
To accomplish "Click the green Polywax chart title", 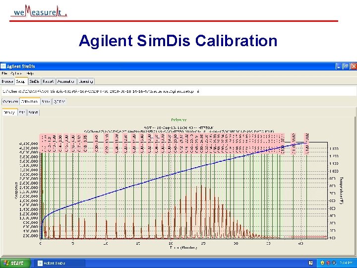I will [178, 120].
